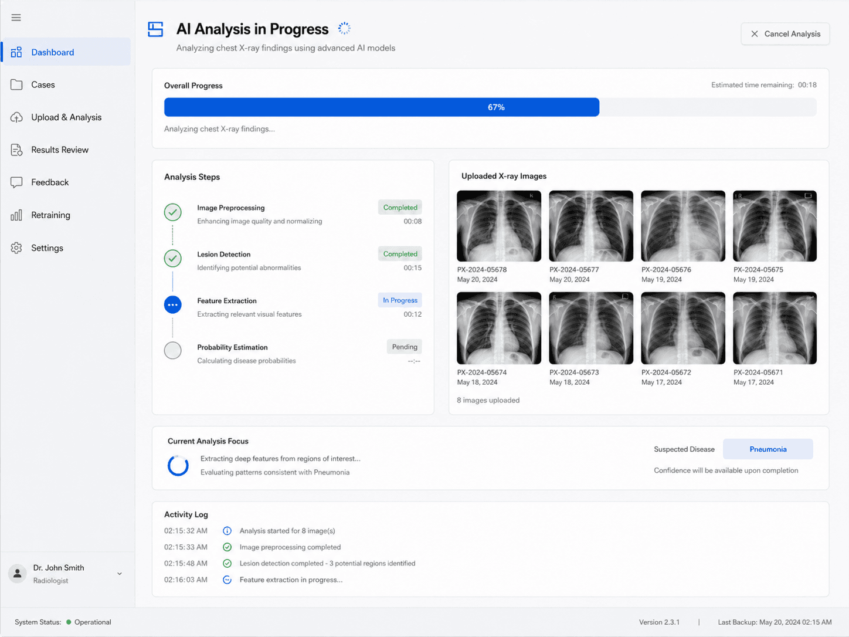
Task: Click the Completed badge for Image Preprocessing
Action: [x=400, y=208]
